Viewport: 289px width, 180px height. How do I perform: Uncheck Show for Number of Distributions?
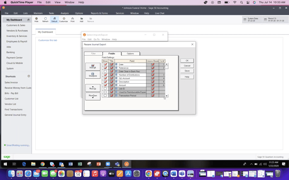coord(105,75)
